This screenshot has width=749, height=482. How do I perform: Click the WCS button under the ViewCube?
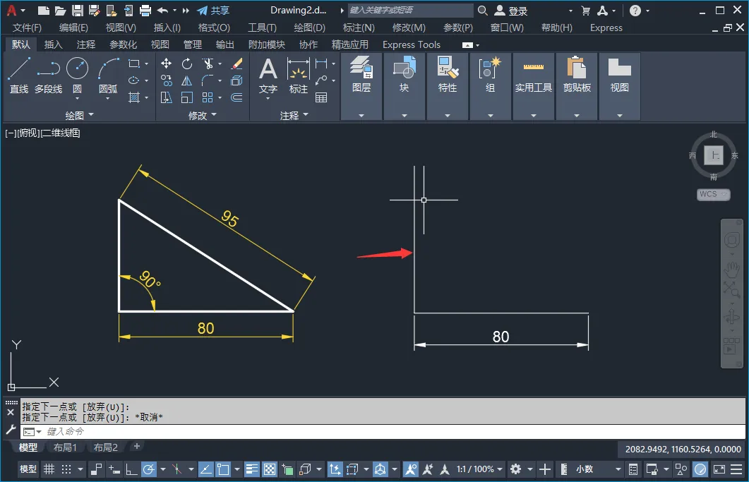(713, 194)
